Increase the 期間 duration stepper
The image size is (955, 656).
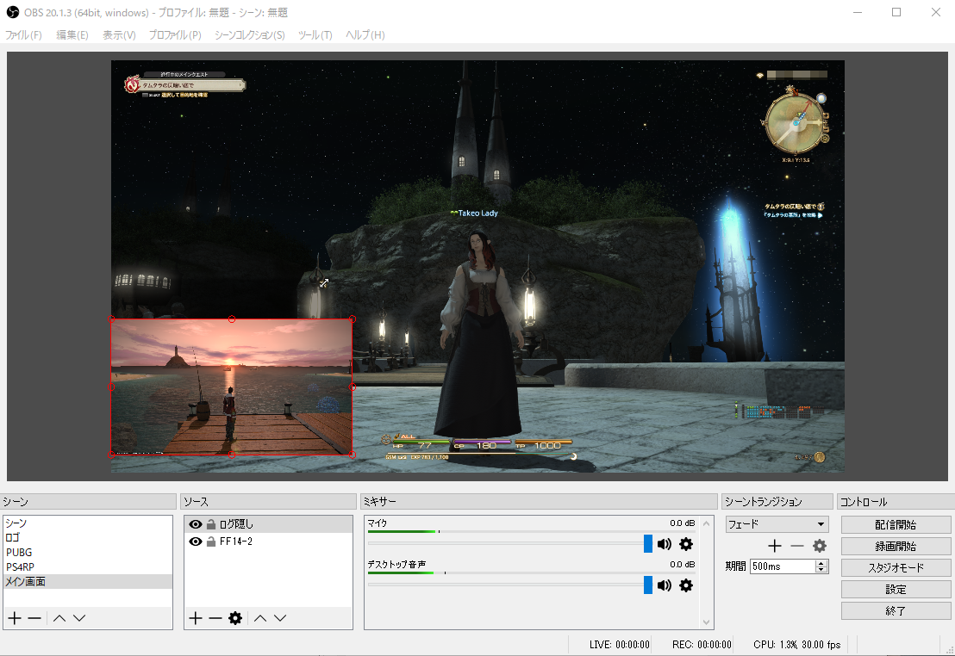tap(821, 563)
